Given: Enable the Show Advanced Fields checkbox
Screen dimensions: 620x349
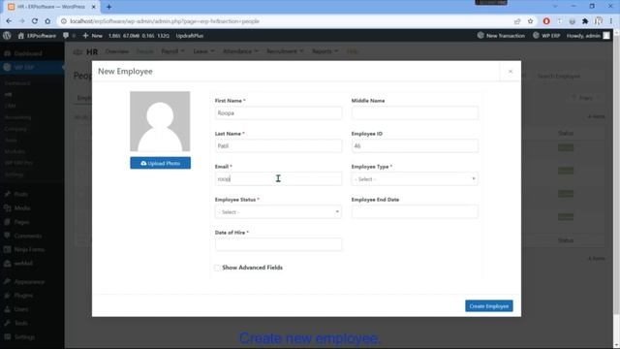Looking at the screenshot, I should 217,268.
